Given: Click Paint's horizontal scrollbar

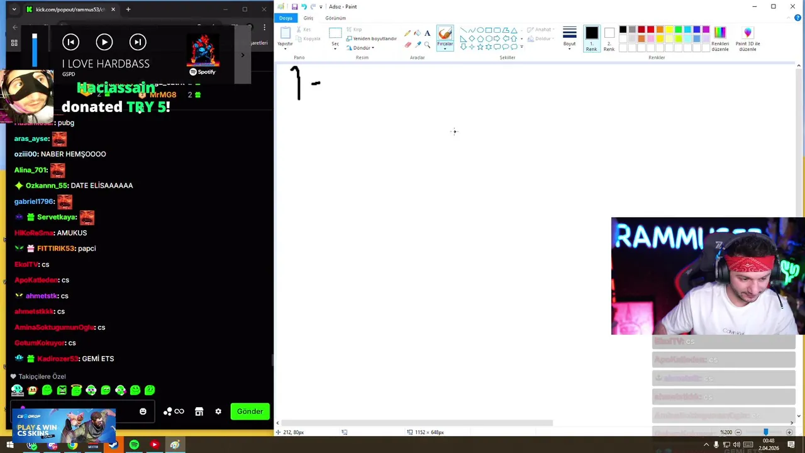Looking at the screenshot, I should tap(417, 423).
